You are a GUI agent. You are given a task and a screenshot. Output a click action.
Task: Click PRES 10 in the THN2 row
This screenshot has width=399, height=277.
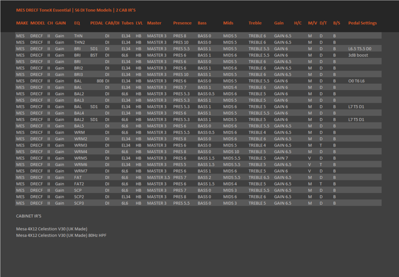[x=181, y=42]
